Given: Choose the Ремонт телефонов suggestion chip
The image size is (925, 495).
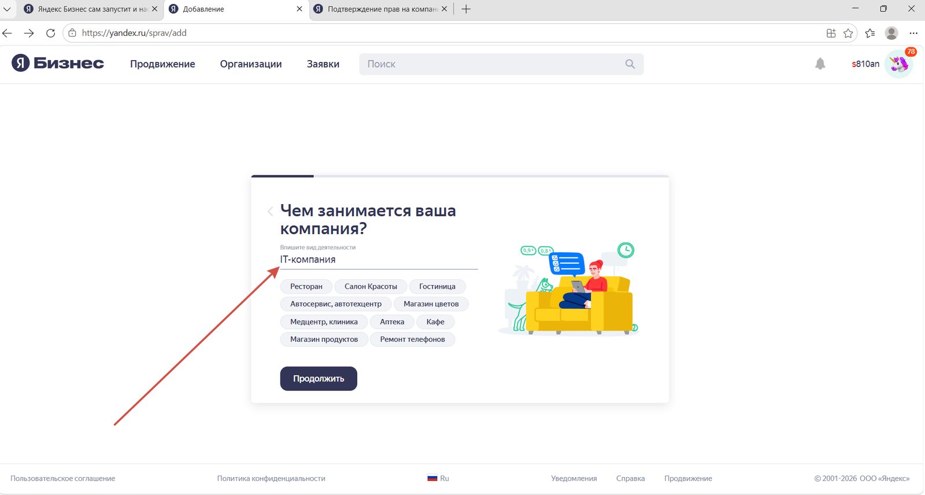Looking at the screenshot, I should click(x=413, y=339).
